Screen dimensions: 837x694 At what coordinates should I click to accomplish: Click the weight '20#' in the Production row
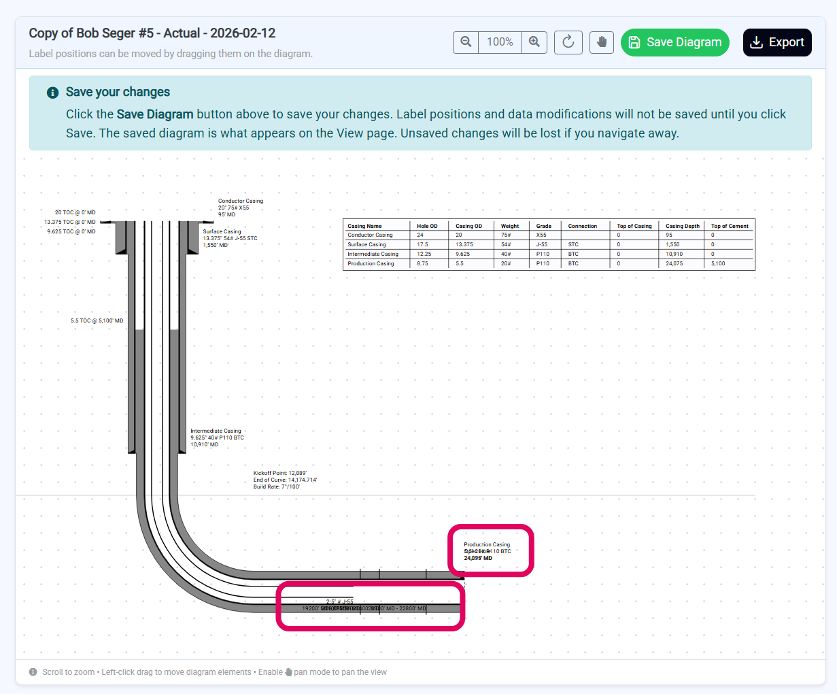pyautogui.click(x=506, y=263)
